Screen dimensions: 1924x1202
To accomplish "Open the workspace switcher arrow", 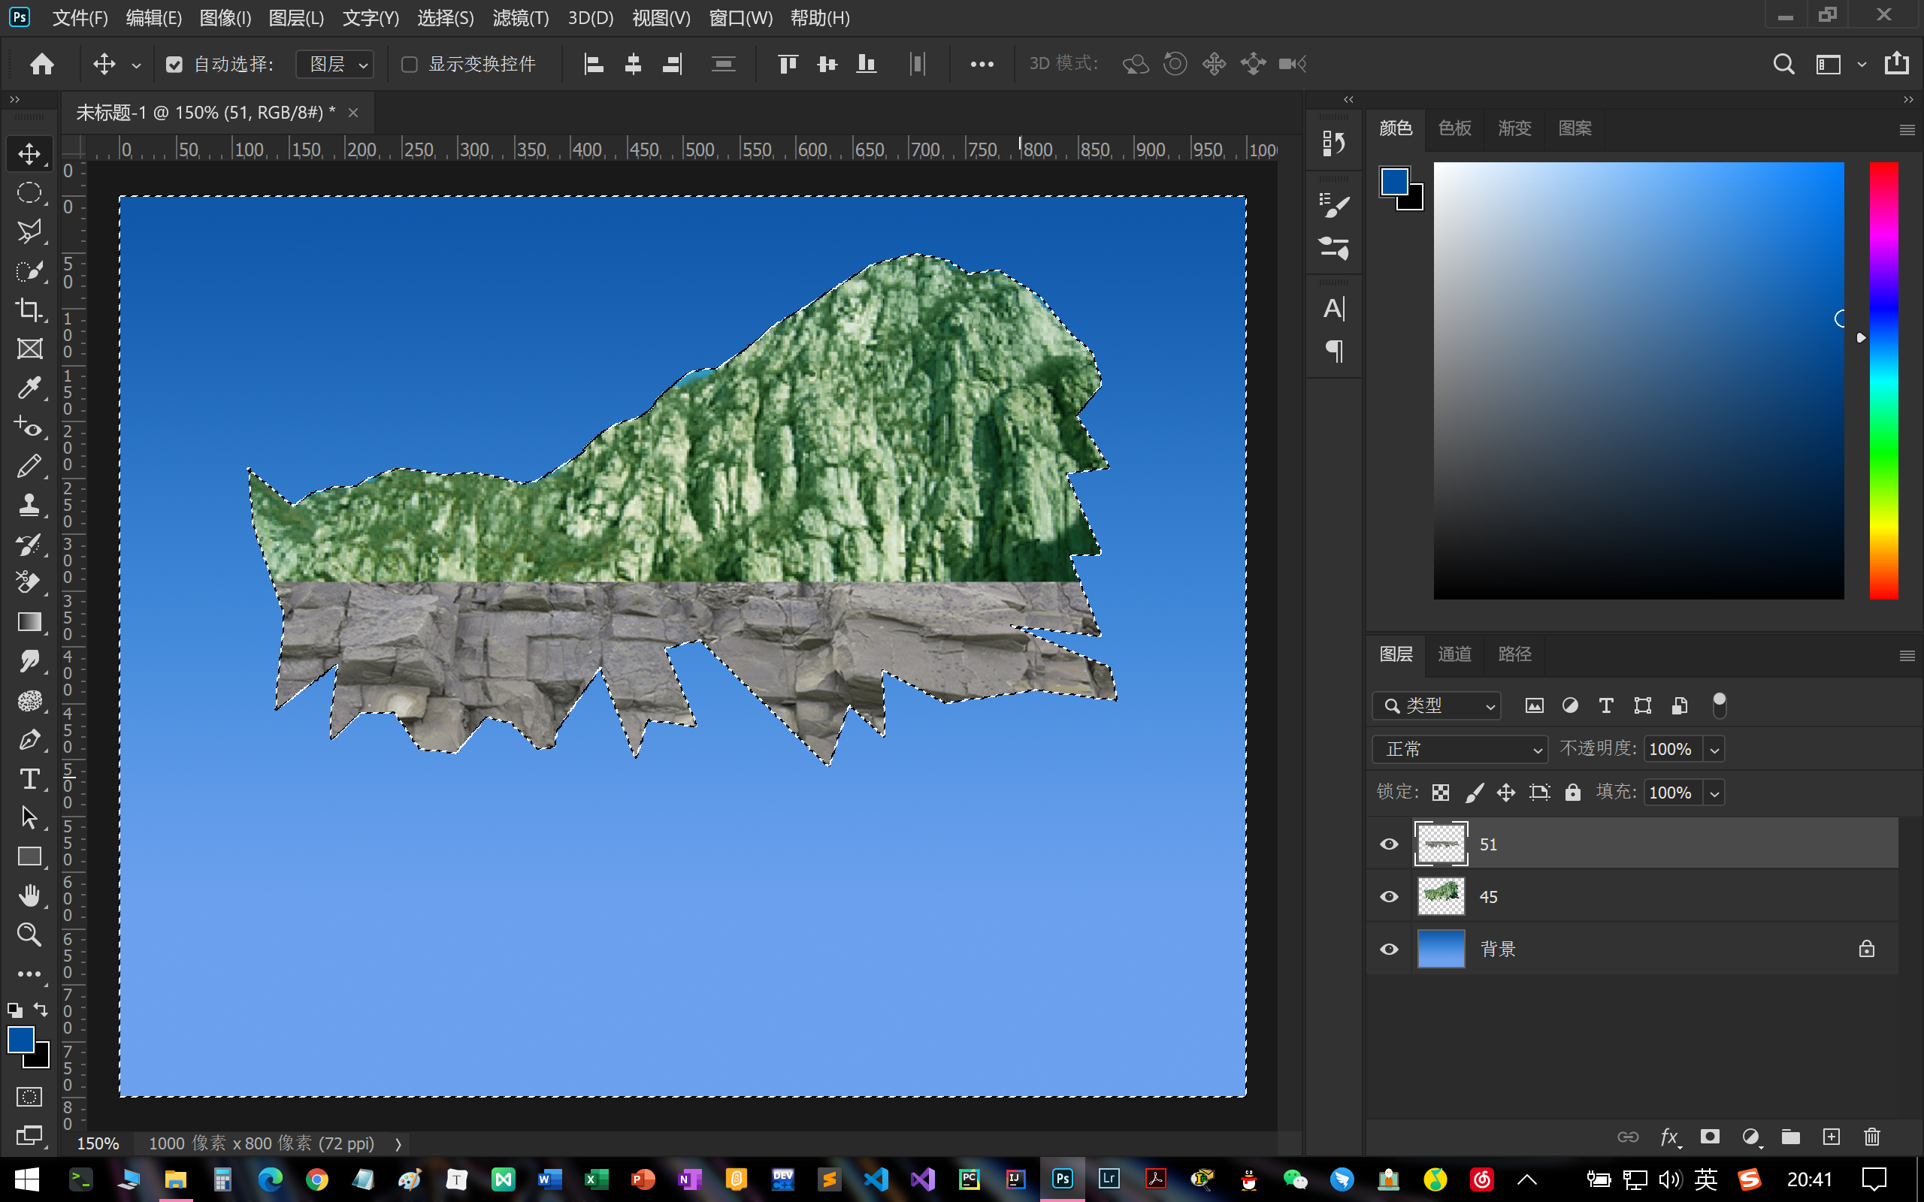I will click(x=1861, y=65).
